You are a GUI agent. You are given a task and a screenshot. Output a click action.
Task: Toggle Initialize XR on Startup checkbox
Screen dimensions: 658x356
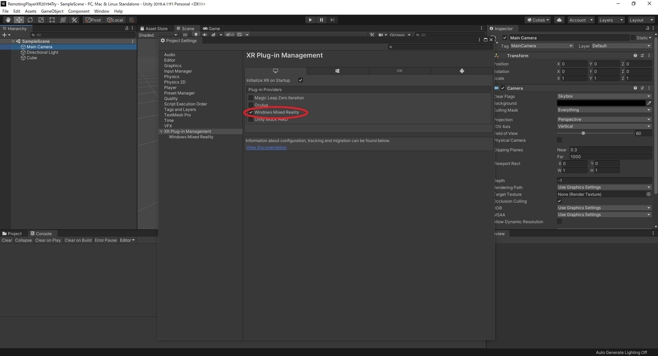tap(300, 80)
